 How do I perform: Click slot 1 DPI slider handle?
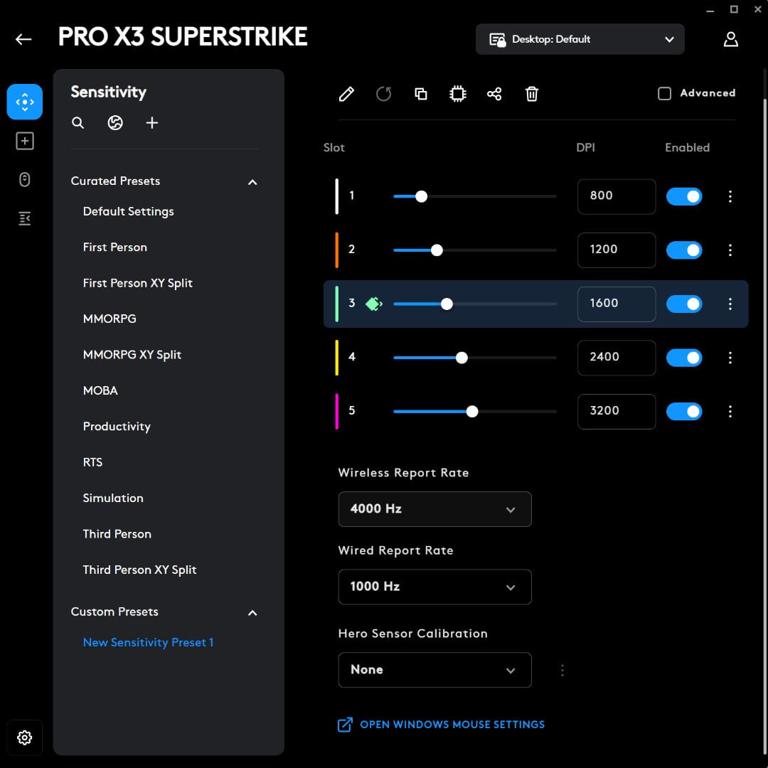[421, 196]
